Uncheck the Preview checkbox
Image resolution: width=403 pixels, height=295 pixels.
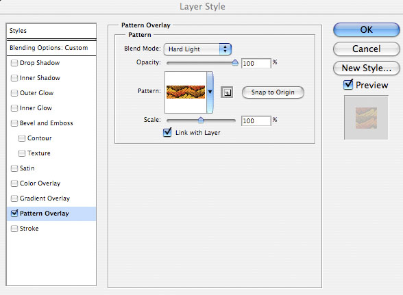[x=348, y=84]
